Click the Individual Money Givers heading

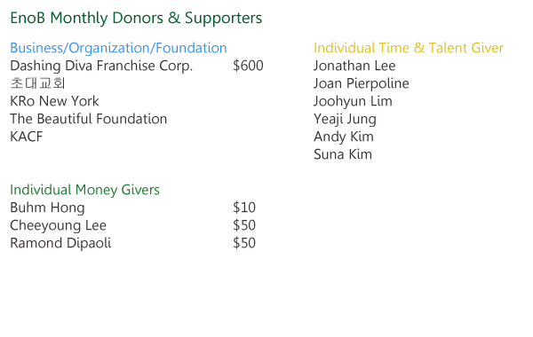point(84,190)
